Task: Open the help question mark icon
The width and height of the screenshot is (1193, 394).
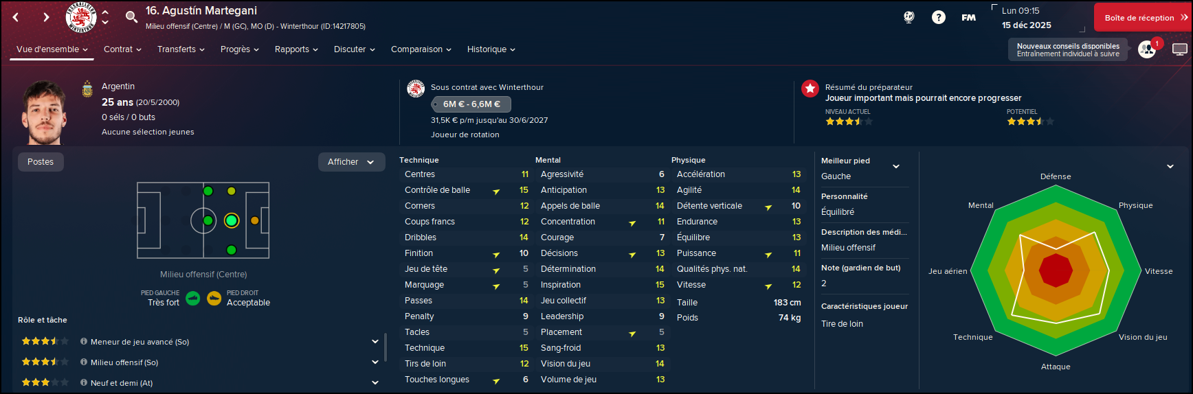Action: coord(938,17)
